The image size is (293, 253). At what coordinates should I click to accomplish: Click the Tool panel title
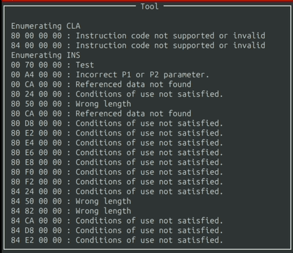[x=150, y=6]
